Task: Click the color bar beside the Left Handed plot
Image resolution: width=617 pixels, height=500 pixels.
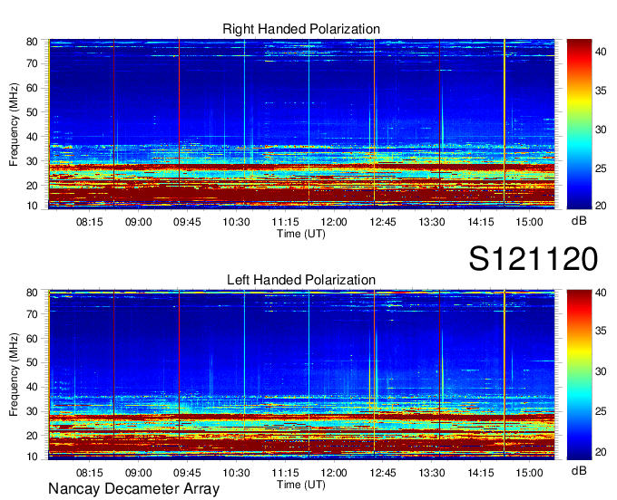Action: click(x=579, y=375)
